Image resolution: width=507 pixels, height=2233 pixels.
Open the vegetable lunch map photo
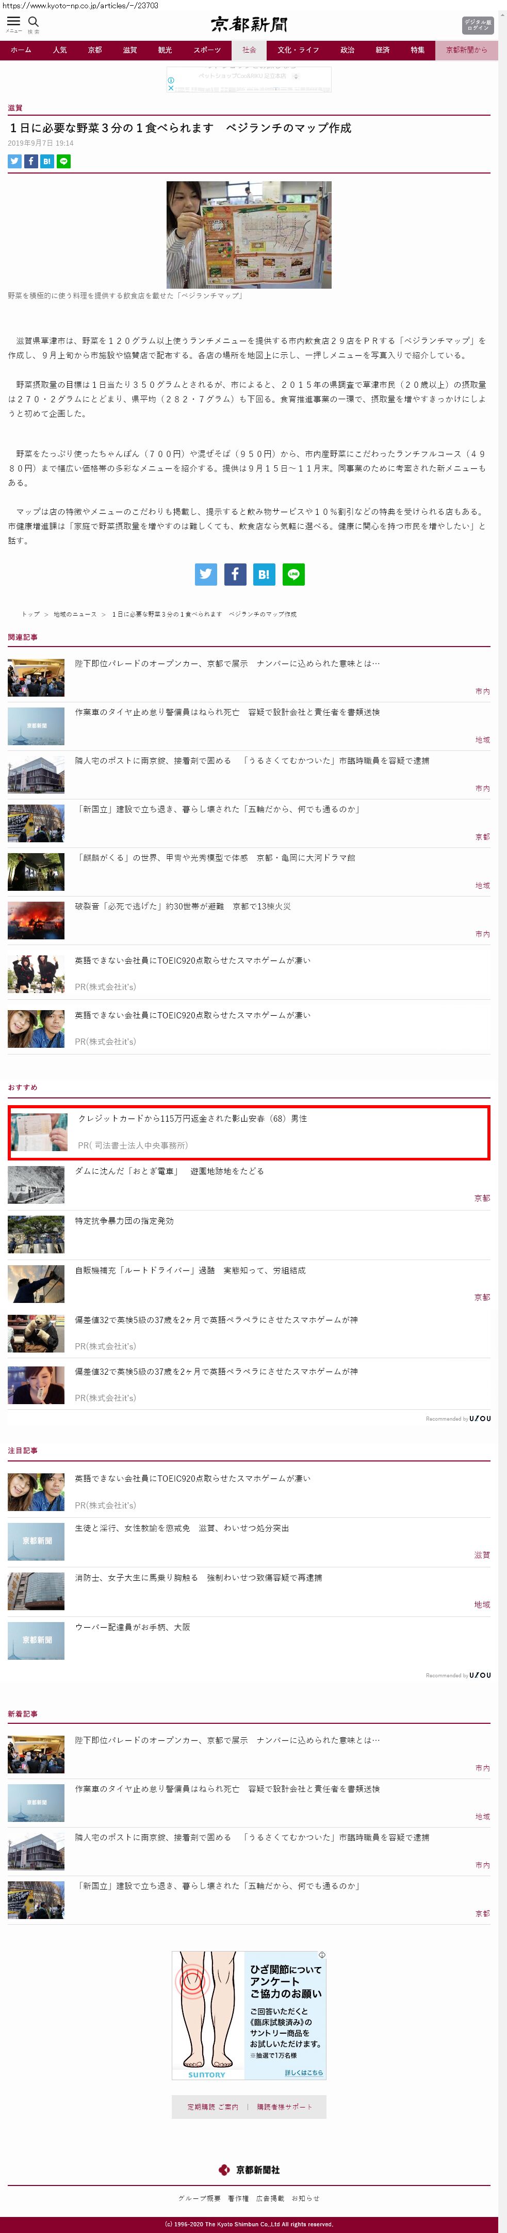click(x=249, y=235)
